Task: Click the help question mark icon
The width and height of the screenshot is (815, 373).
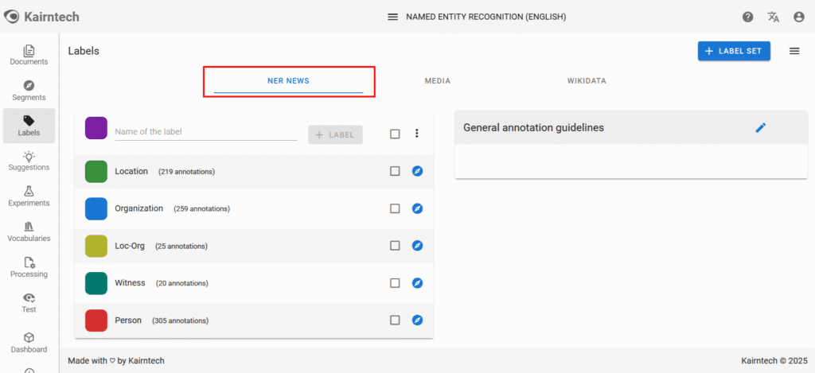Action: pos(747,17)
